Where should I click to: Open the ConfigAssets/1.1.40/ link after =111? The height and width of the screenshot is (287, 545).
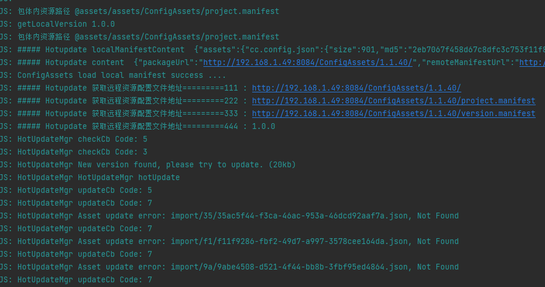click(x=356, y=88)
